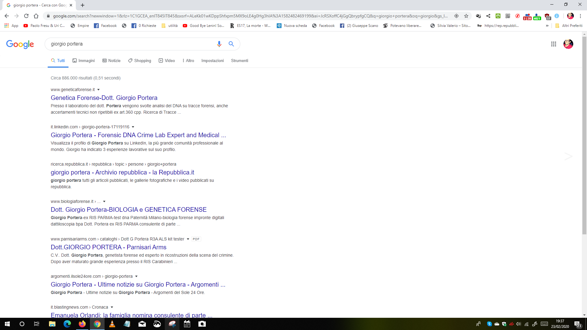The height and width of the screenshot is (330, 587).
Task: Go to browser home page
Action: point(36,16)
